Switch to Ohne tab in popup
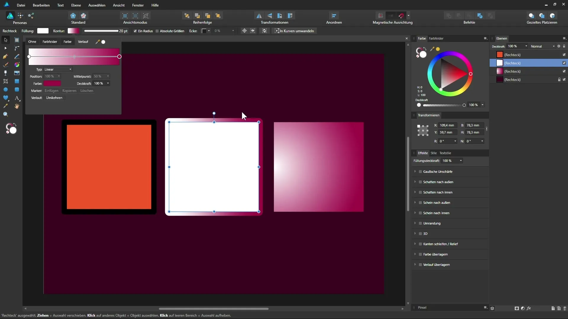568x319 pixels. pos(32,42)
